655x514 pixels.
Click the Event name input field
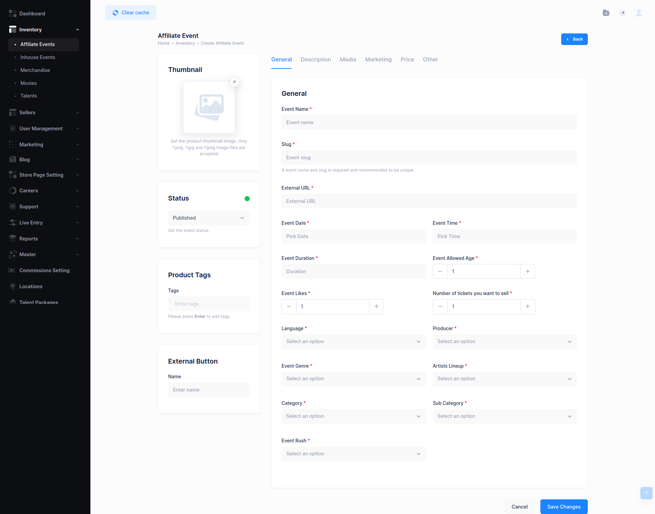[x=429, y=122]
